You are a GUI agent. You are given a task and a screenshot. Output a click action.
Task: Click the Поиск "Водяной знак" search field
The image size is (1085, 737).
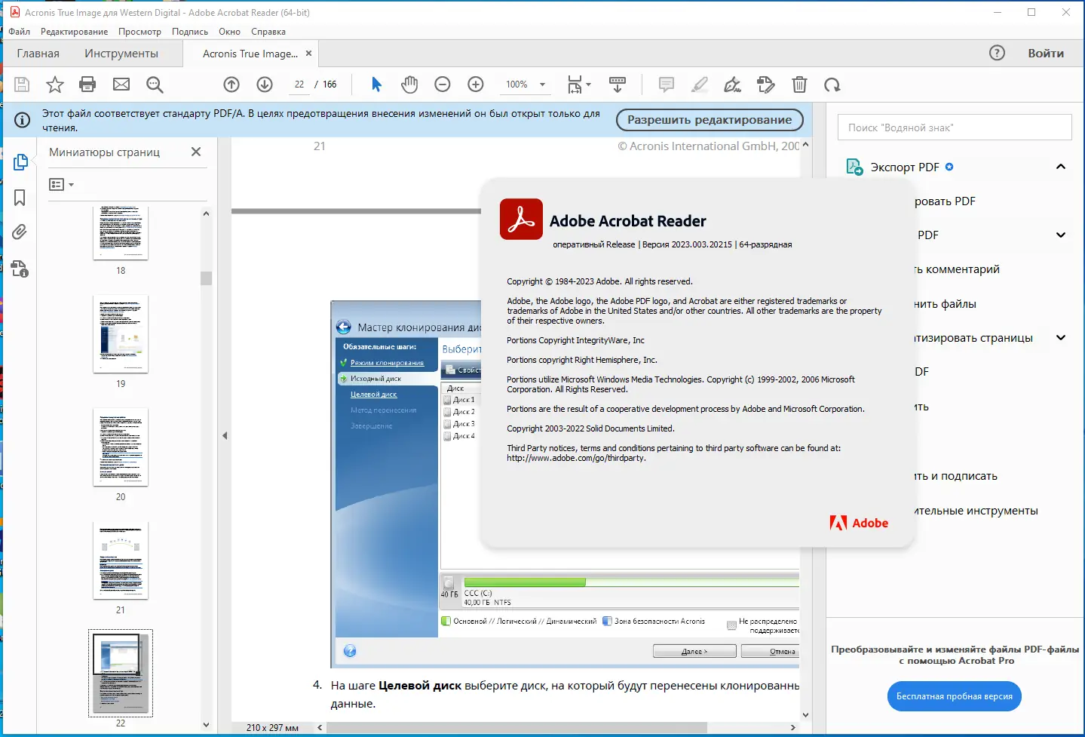click(x=955, y=127)
